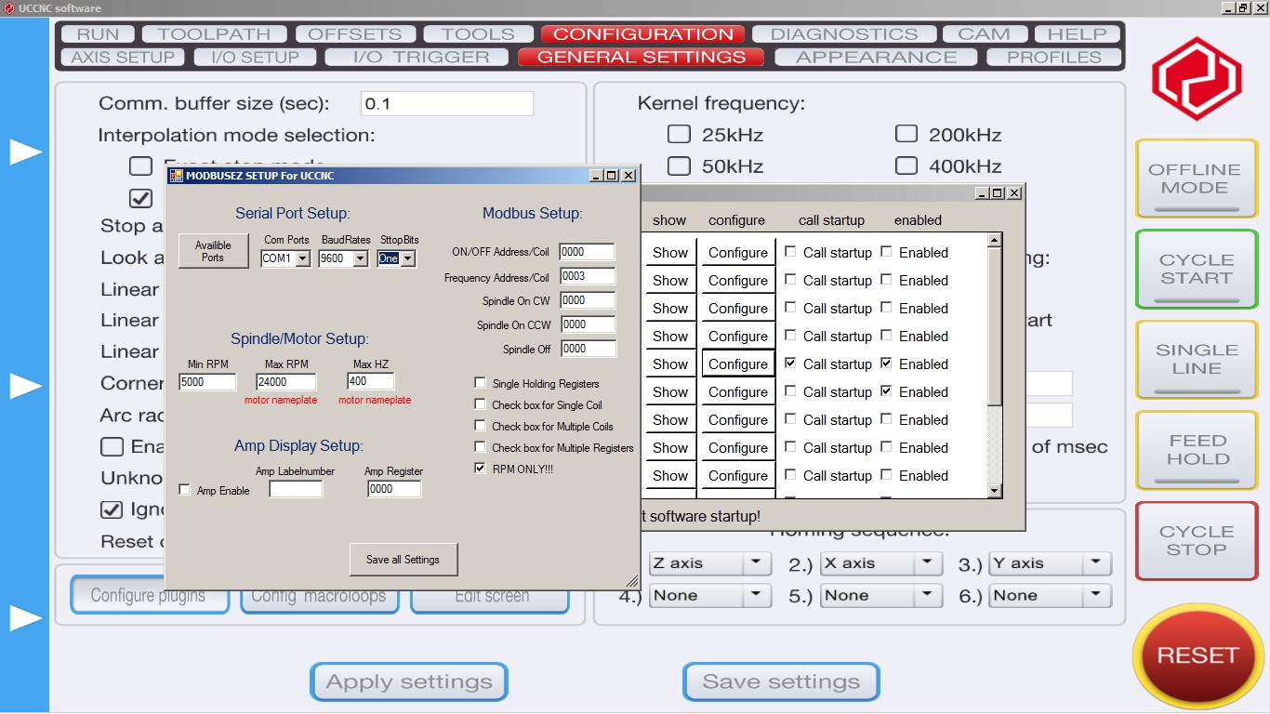Tick Check box for Multiple Registers

pos(480,447)
